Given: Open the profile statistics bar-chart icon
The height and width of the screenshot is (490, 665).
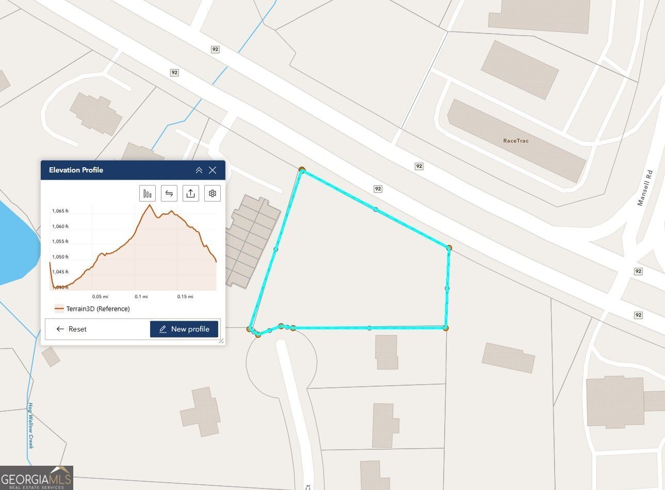Looking at the screenshot, I should [148, 194].
